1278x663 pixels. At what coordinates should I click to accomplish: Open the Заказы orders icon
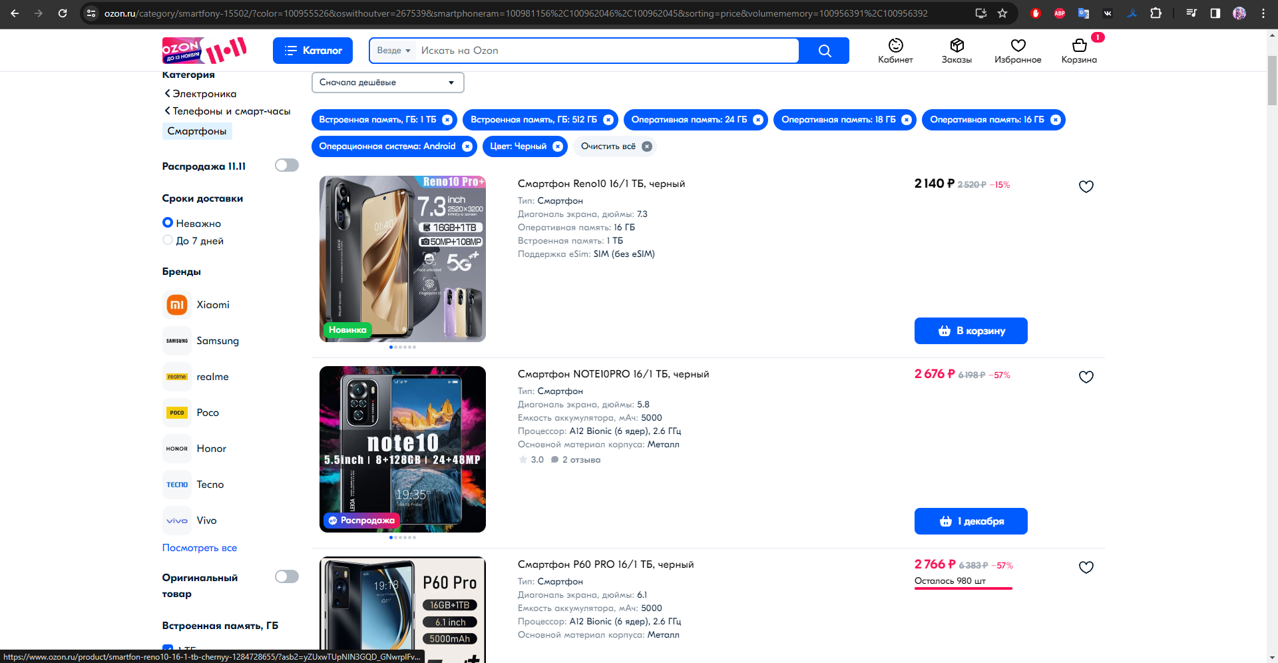tap(957, 51)
